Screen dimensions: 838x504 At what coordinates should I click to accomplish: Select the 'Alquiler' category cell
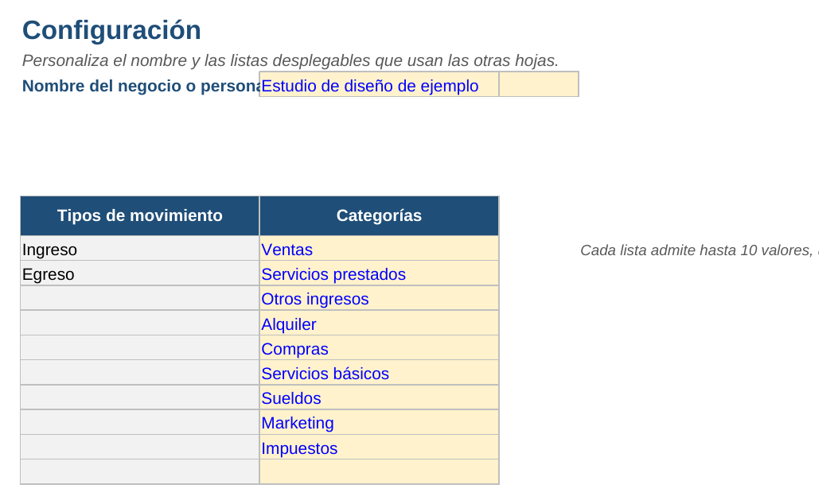(379, 323)
